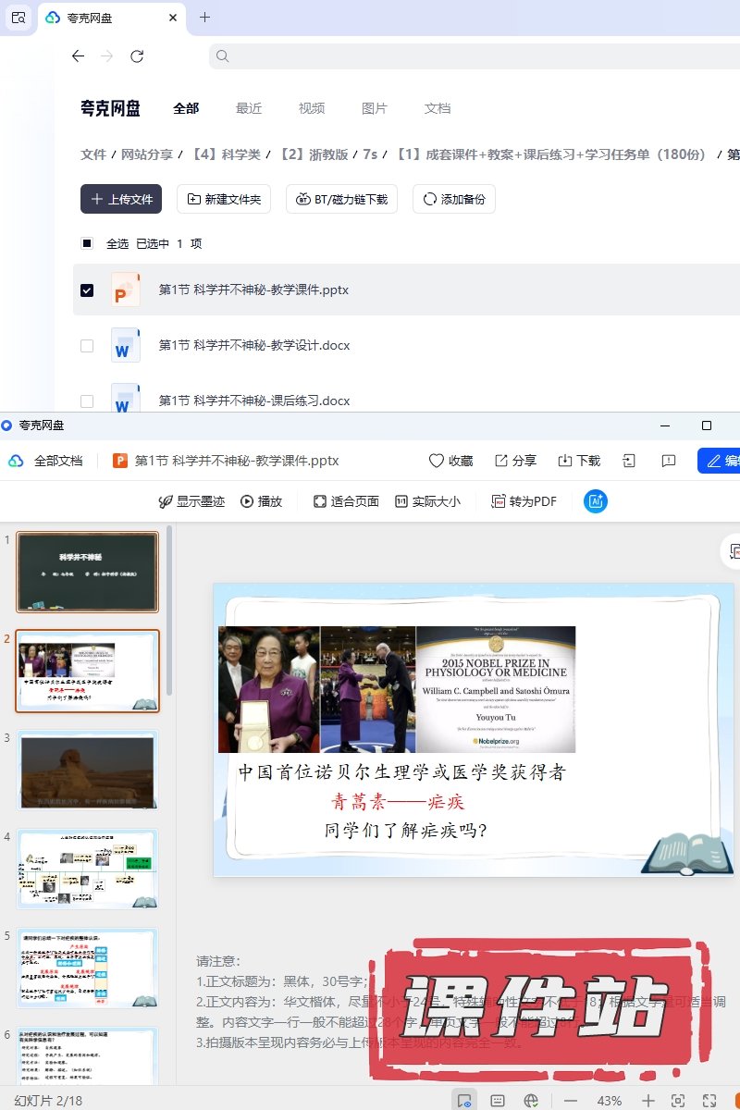
Task: Zoom in with the plus icon
Action: click(648, 1101)
